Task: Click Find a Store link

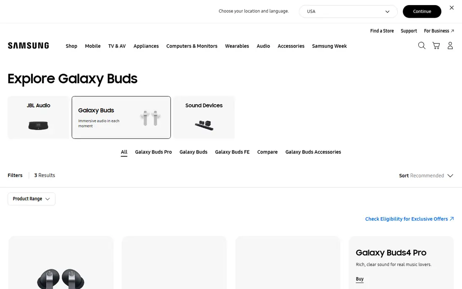Action: [x=382, y=31]
